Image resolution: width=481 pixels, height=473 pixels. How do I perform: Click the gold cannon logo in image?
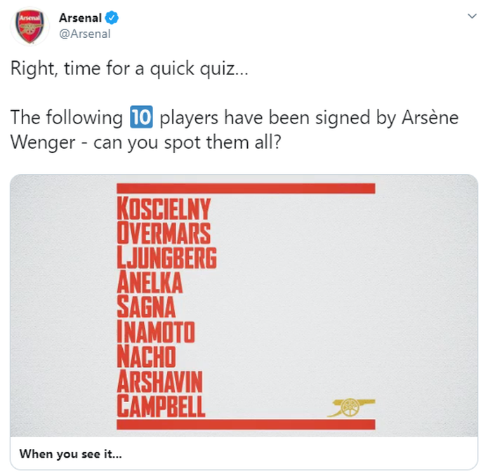coord(351,408)
